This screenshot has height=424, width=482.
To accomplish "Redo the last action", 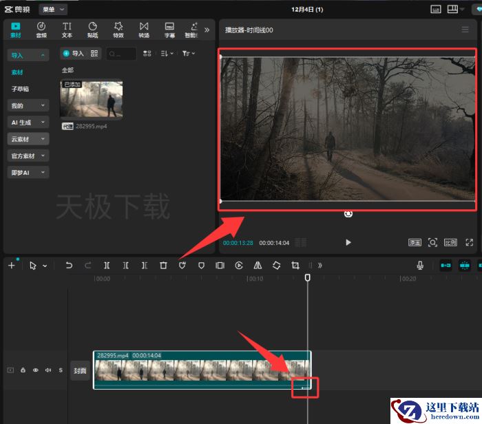I will pyautogui.click(x=88, y=265).
